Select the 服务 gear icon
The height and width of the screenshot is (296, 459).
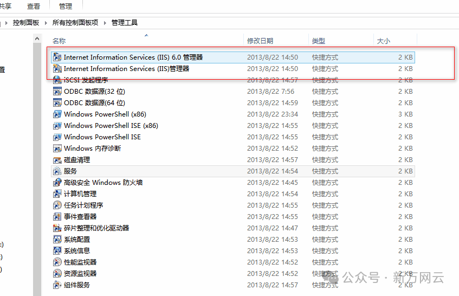pyautogui.click(x=57, y=171)
